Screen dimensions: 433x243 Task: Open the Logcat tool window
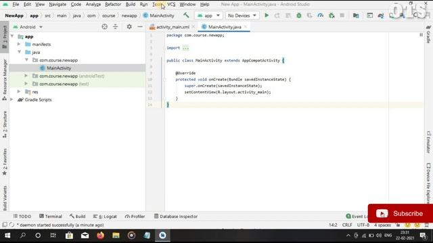(105, 216)
